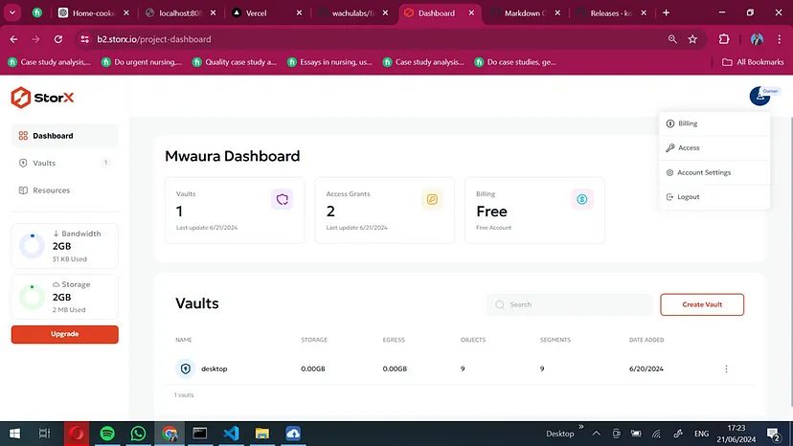The width and height of the screenshot is (793, 446).
Task: Click the vault Search input field
Action: pos(570,304)
